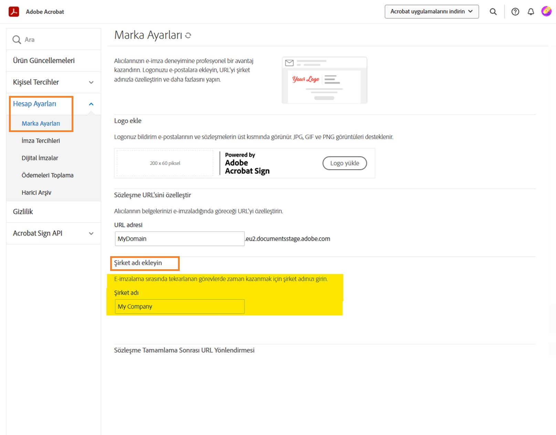
Task: Click the Adobe Acrobat title text
Action: (45, 12)
